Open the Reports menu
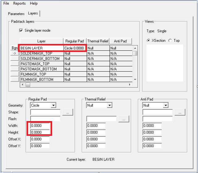The image size is (198, 173). [x=19, y=3]
